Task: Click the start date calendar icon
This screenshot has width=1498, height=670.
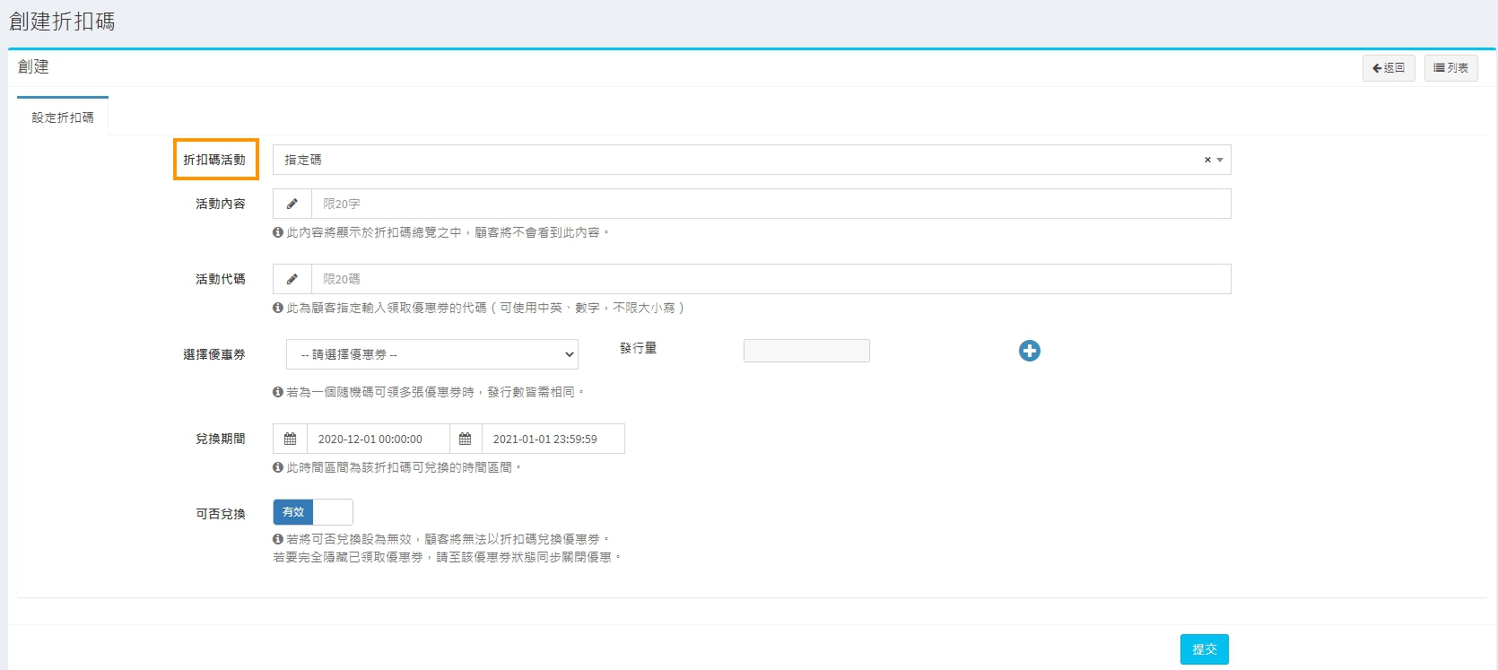Action: pyautogui.click(x=290, y=439)
